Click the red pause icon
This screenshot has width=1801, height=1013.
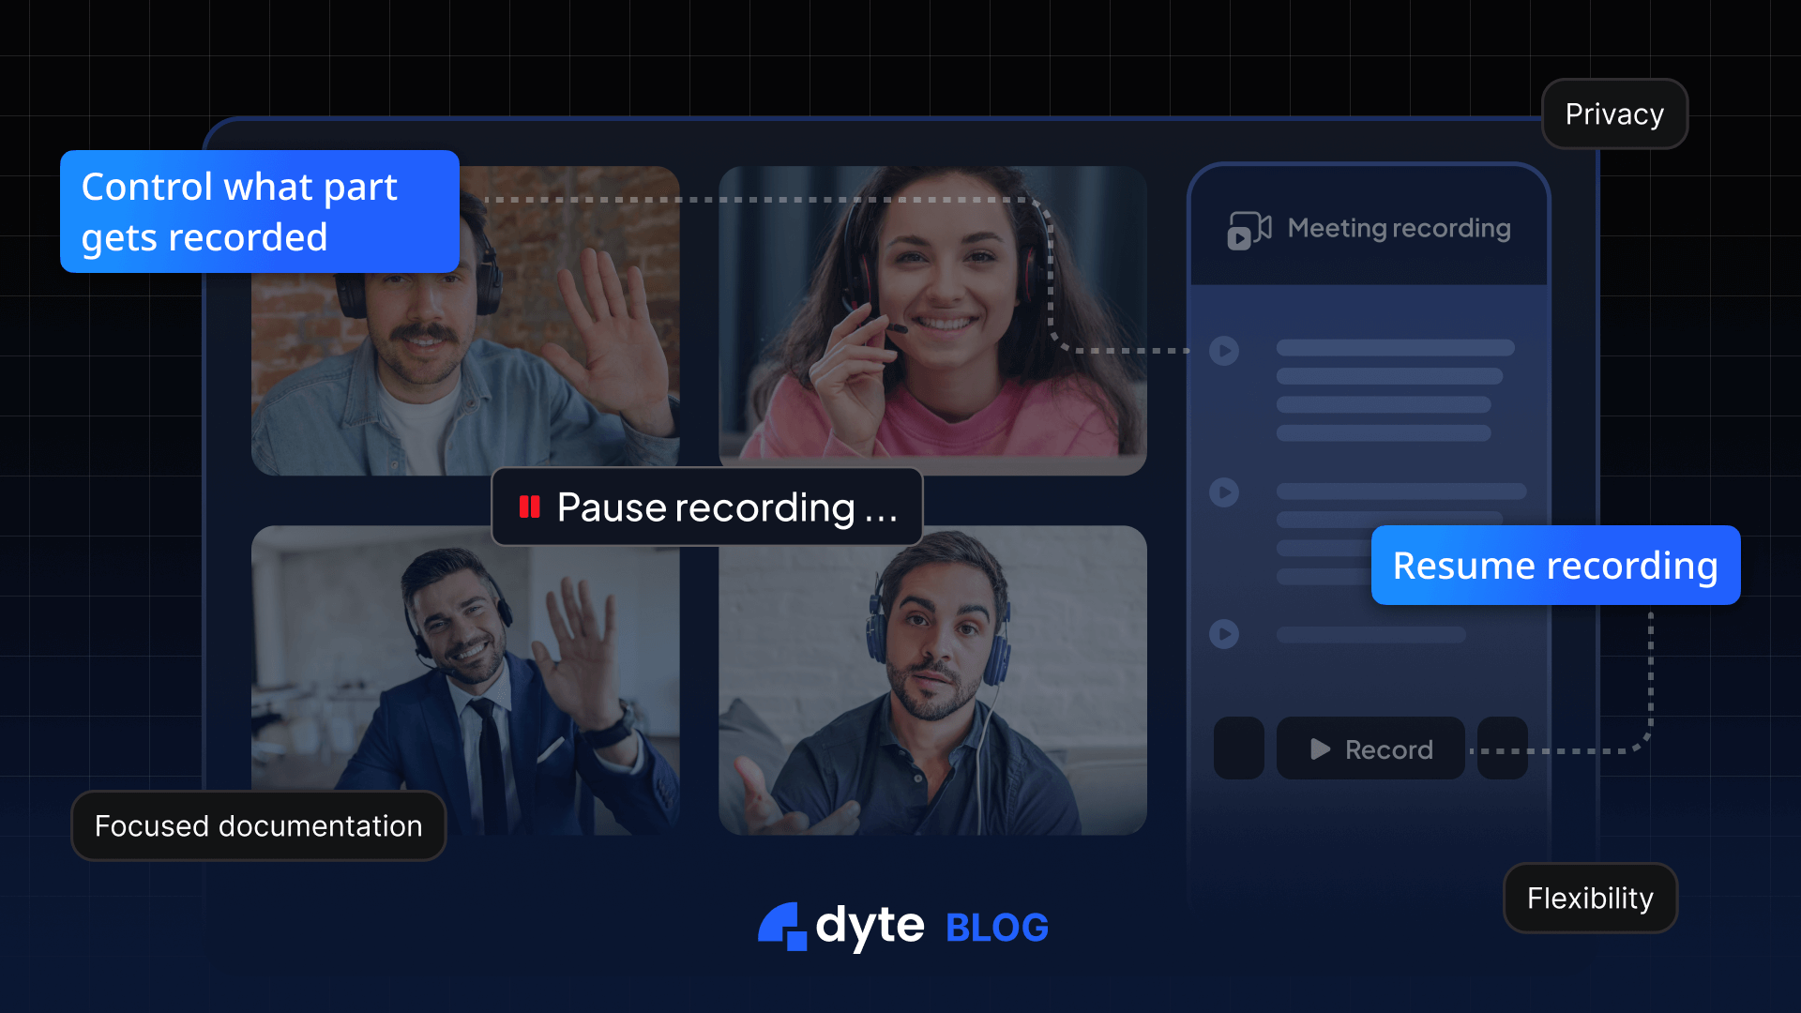coord(530,507)
